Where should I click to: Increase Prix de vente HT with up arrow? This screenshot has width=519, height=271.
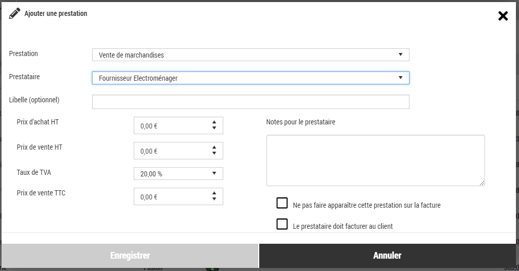coord(214,148)
